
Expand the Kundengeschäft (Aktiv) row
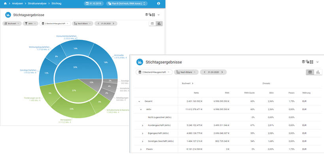point(142,126)
